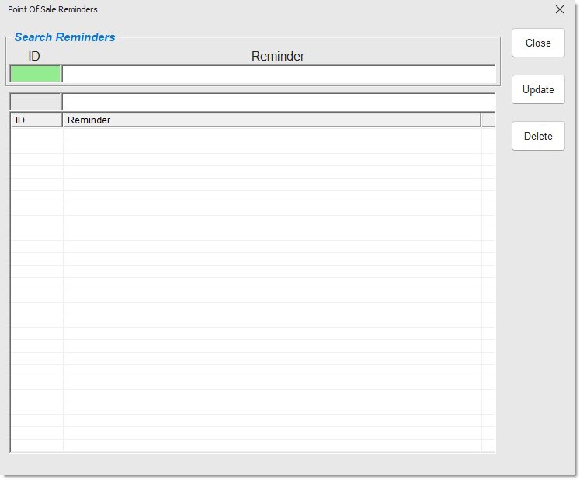Sort the grid by ID column header
The height and width of the screenshot is (480, 580).
[36, 120]
